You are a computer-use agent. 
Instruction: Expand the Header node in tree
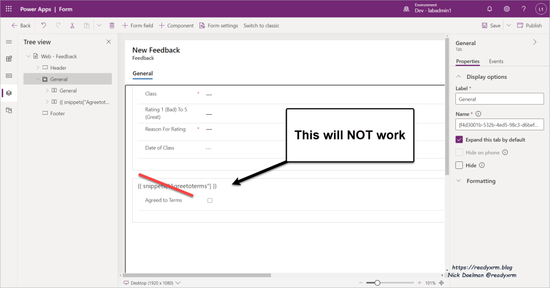(38, 68)
